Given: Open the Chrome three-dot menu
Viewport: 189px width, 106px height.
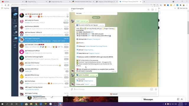Looking at the screenshot, I should pos(187,5).
